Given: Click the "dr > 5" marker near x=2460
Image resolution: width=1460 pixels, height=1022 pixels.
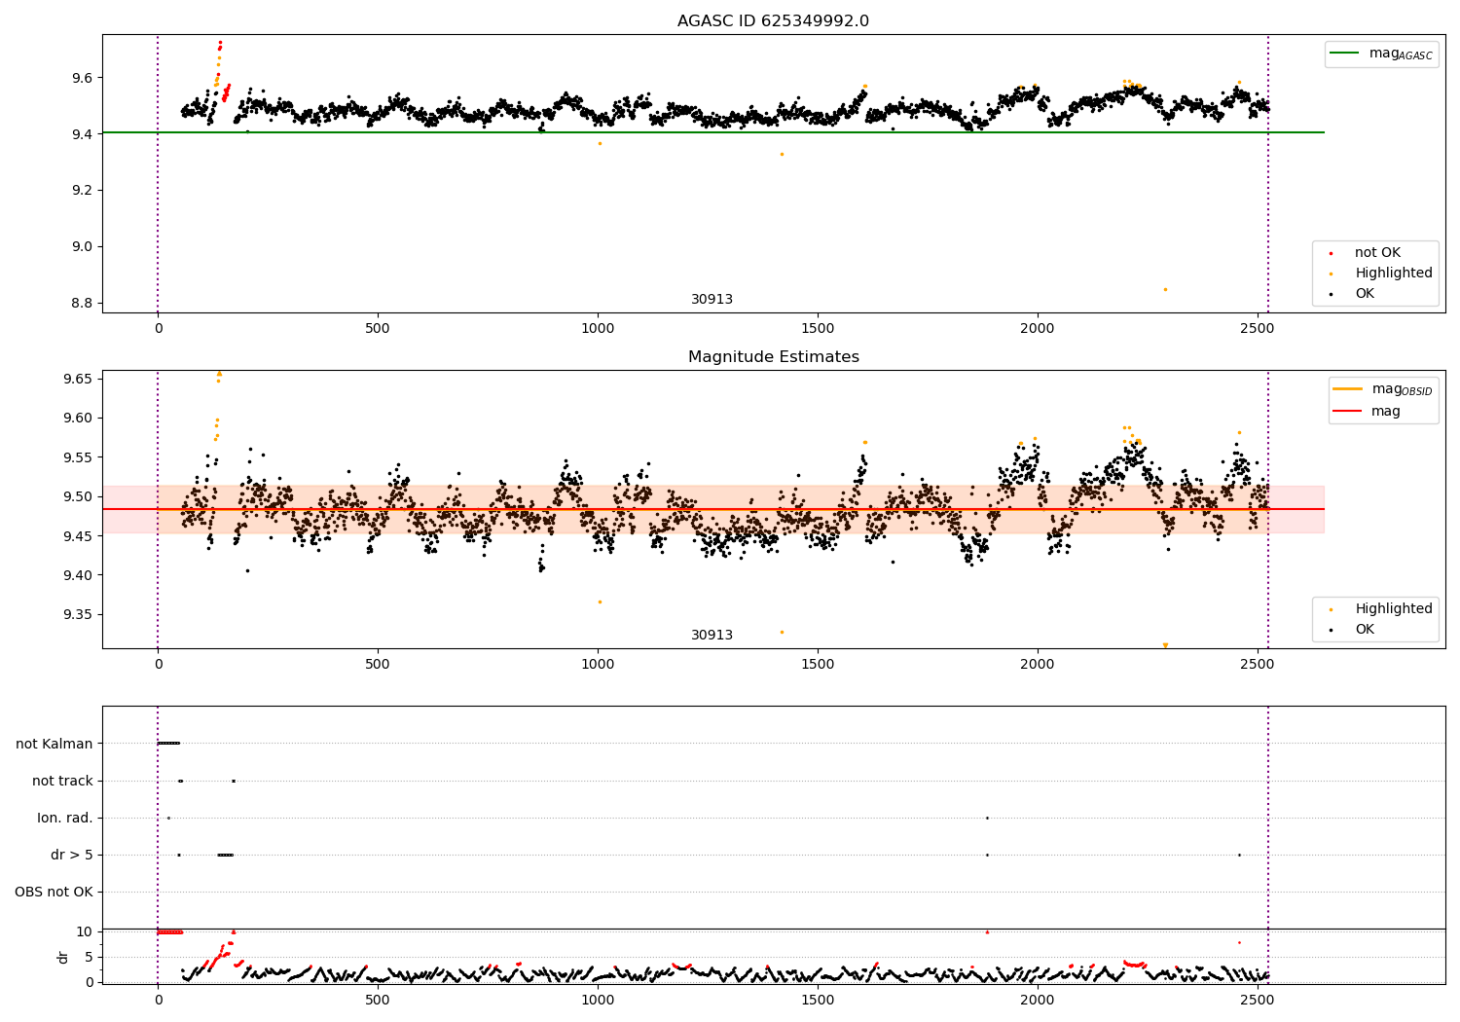Looking at the screenshot, I should tap(1239, 855).
